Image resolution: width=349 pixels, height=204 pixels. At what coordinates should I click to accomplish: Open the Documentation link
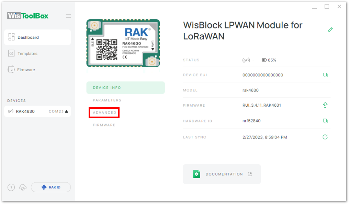[222, 174]
